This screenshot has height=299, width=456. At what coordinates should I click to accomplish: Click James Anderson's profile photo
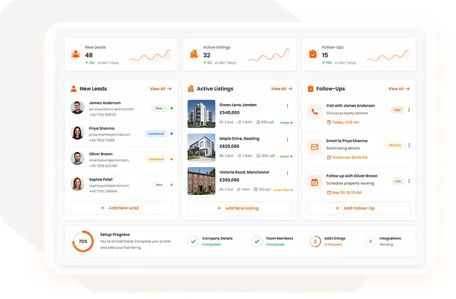click(77, 107)
